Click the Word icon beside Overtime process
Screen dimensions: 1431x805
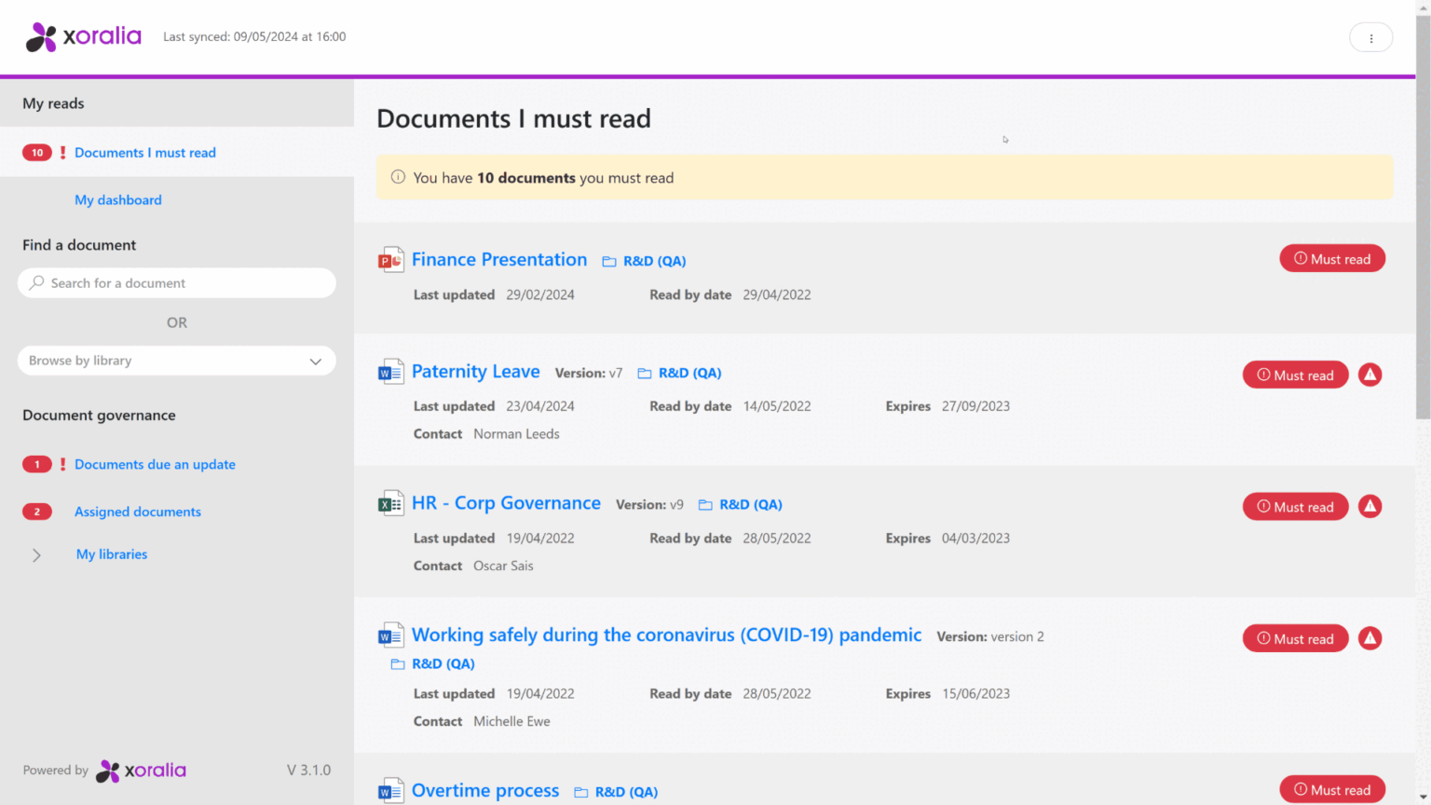point(390,790)
